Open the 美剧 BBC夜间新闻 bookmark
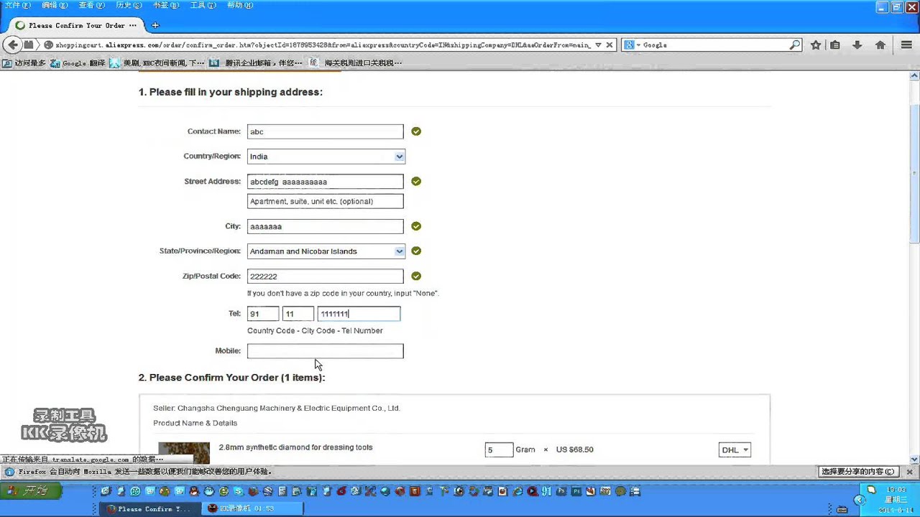Image resolution: width=920 pixels, height=517 pixels. pyautogui.click(x=157, y=63)
